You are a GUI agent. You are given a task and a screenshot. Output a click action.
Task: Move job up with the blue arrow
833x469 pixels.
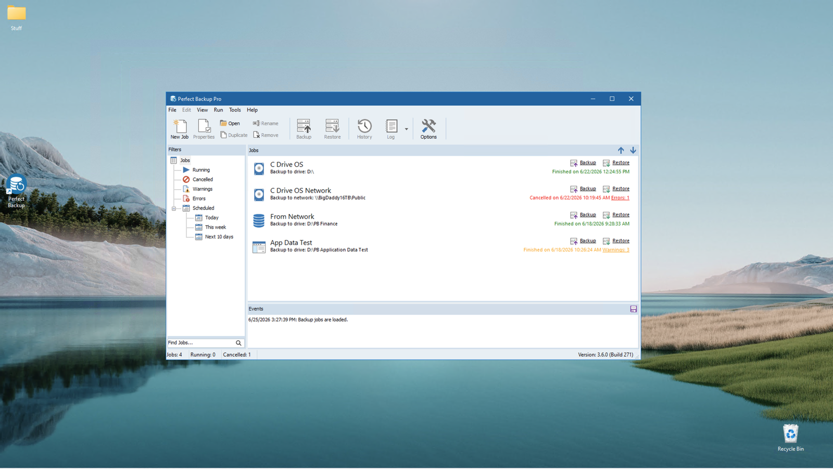pyautogui.click(x=621, y=150)
